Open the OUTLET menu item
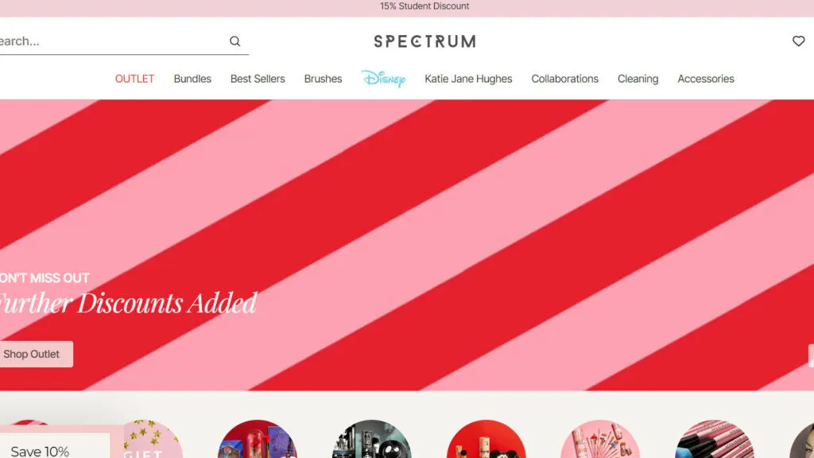Screen dimensions: 814x458 (x=134, y=79)
